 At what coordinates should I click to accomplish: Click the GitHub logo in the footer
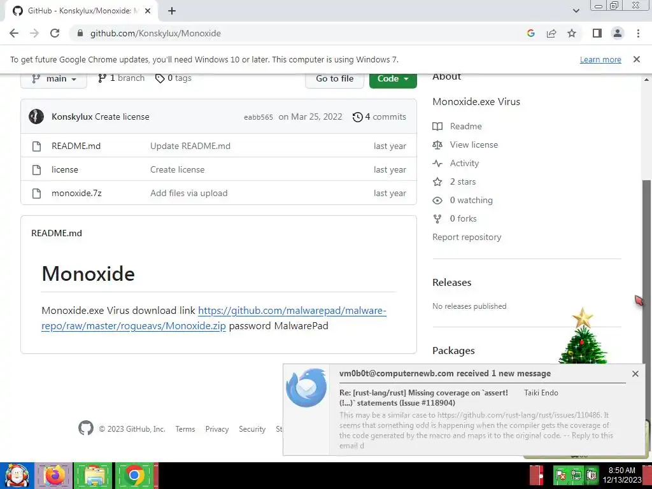click(86, 428)
